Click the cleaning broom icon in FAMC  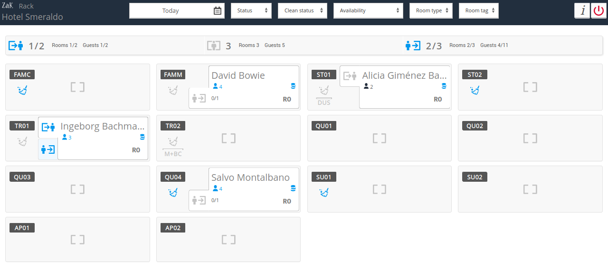pyautogui.click(x=22, y=90)
